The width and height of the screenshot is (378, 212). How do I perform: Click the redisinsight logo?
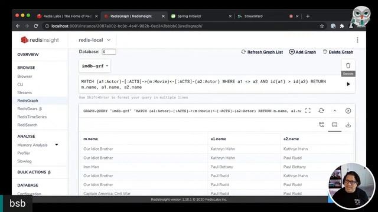click(40, 40)
